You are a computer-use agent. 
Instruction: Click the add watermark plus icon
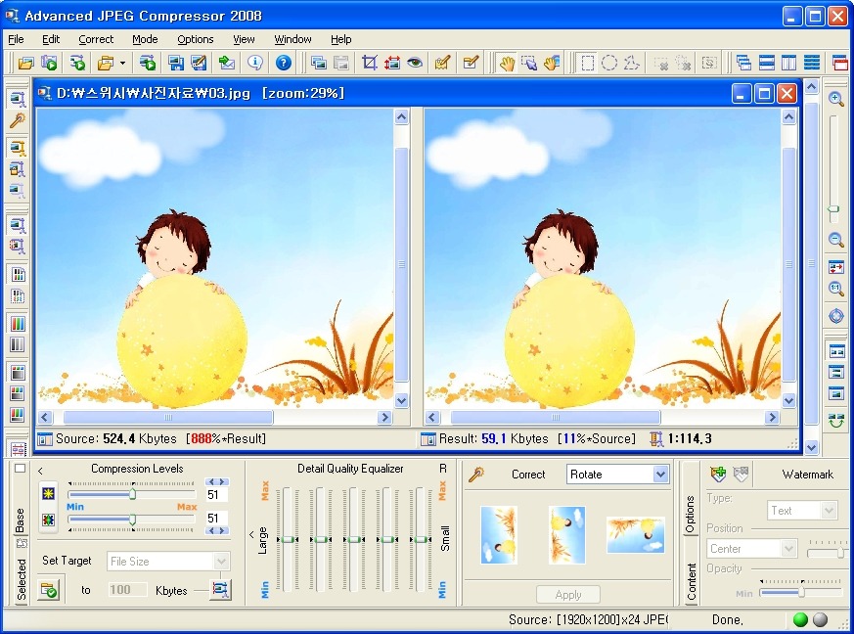(718, 475)
